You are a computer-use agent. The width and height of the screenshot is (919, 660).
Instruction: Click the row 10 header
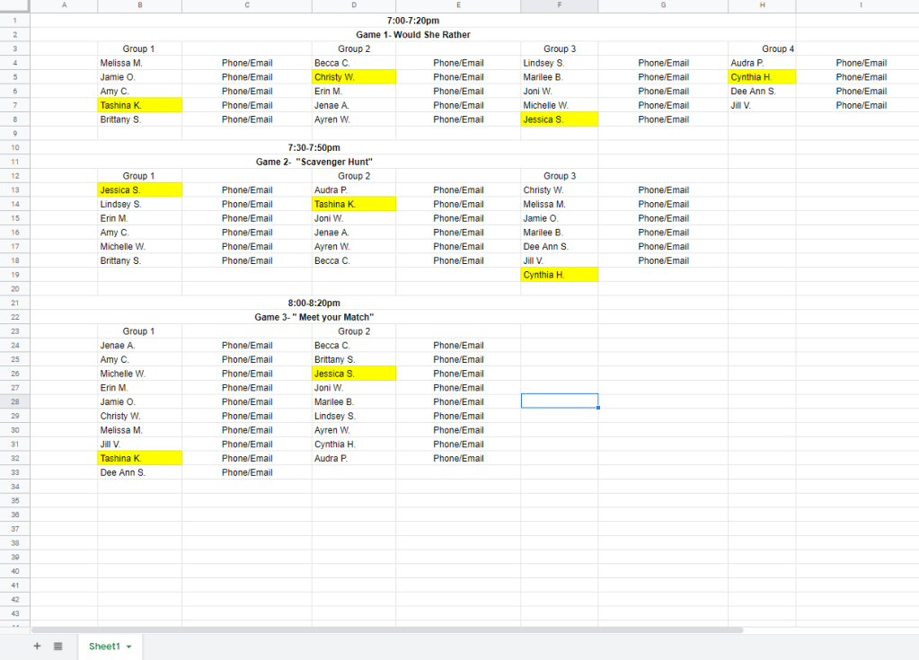click(14, 147)
